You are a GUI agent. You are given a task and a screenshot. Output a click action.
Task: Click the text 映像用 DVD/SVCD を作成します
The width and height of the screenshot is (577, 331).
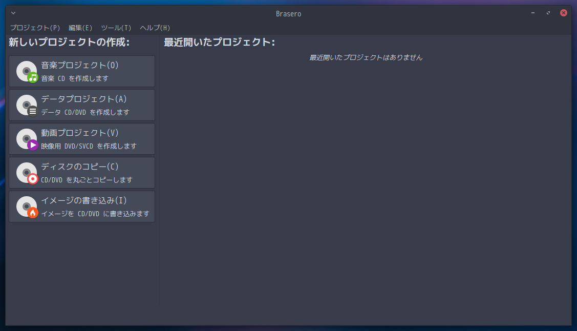(x=89, y=146)
